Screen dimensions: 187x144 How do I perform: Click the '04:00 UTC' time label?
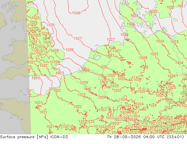(155, 137)
